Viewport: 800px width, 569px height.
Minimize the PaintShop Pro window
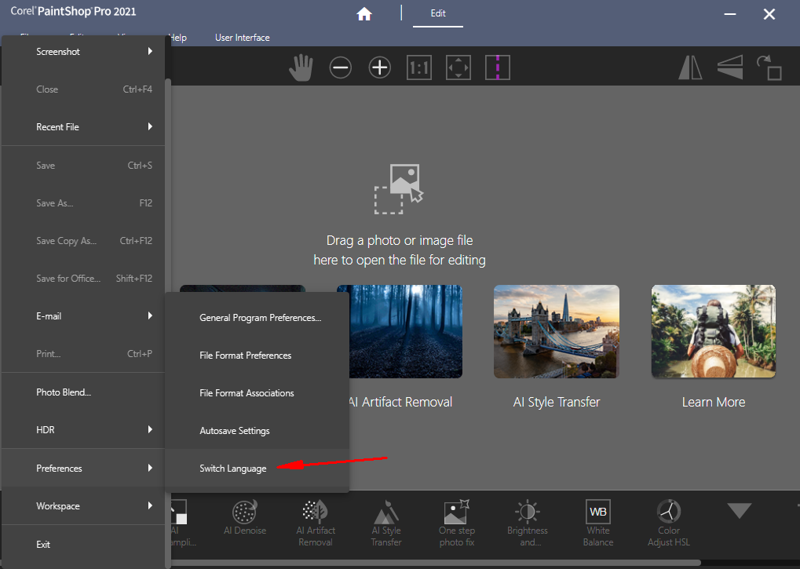pyautogui.click(x=730, y=14)
